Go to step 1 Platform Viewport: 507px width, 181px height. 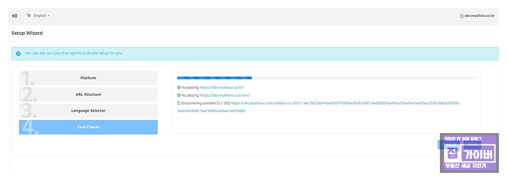pos(88,78)
